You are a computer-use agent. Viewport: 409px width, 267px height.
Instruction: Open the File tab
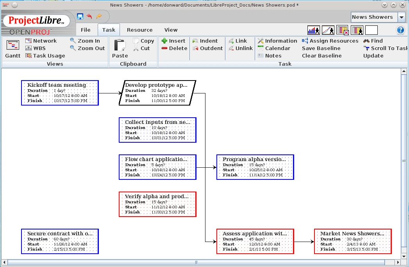click(86, 30)
